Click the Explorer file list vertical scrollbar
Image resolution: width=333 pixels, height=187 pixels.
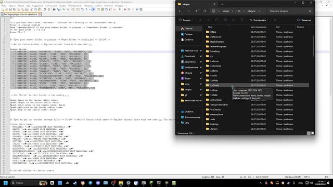pyautogui.click(x=313, y=46)
